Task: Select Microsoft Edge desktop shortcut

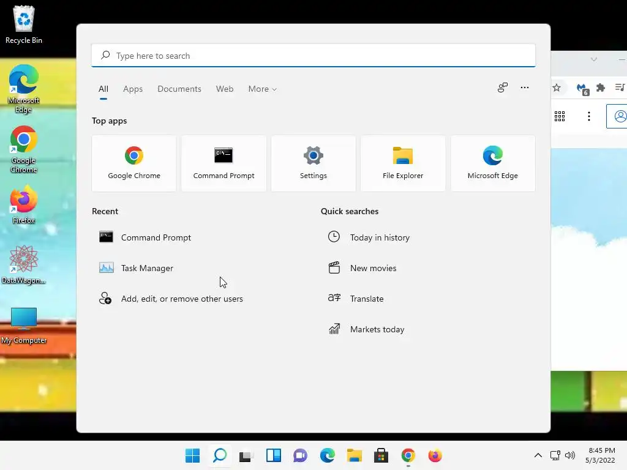Action: (24, 89)
